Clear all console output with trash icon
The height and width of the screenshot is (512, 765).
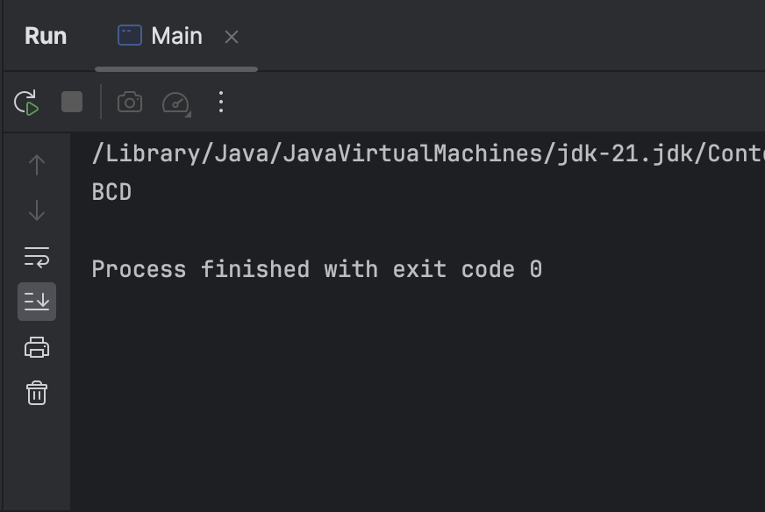click(37, 393)
